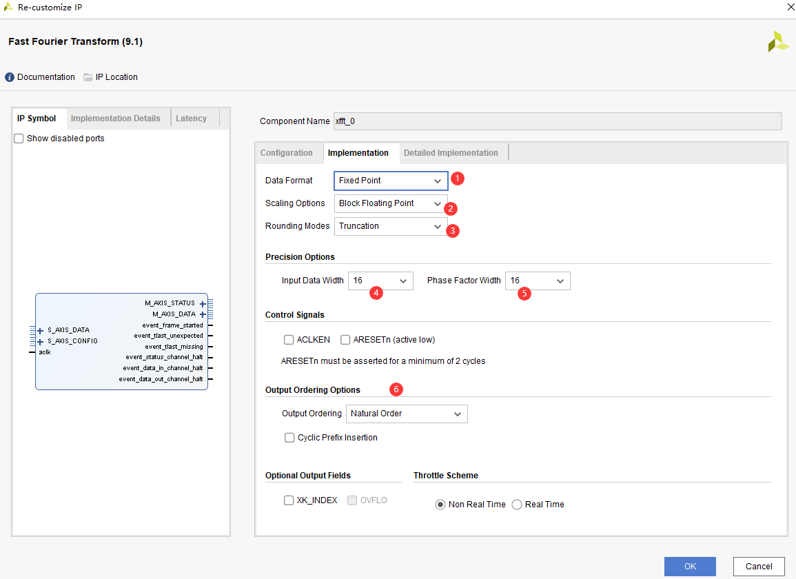Expand the M_AXIS_STATUS port plus icon

coord(203,304)
